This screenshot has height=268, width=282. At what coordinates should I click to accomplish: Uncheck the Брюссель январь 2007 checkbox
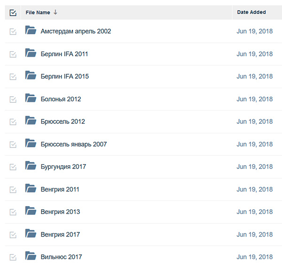[13, 144]
